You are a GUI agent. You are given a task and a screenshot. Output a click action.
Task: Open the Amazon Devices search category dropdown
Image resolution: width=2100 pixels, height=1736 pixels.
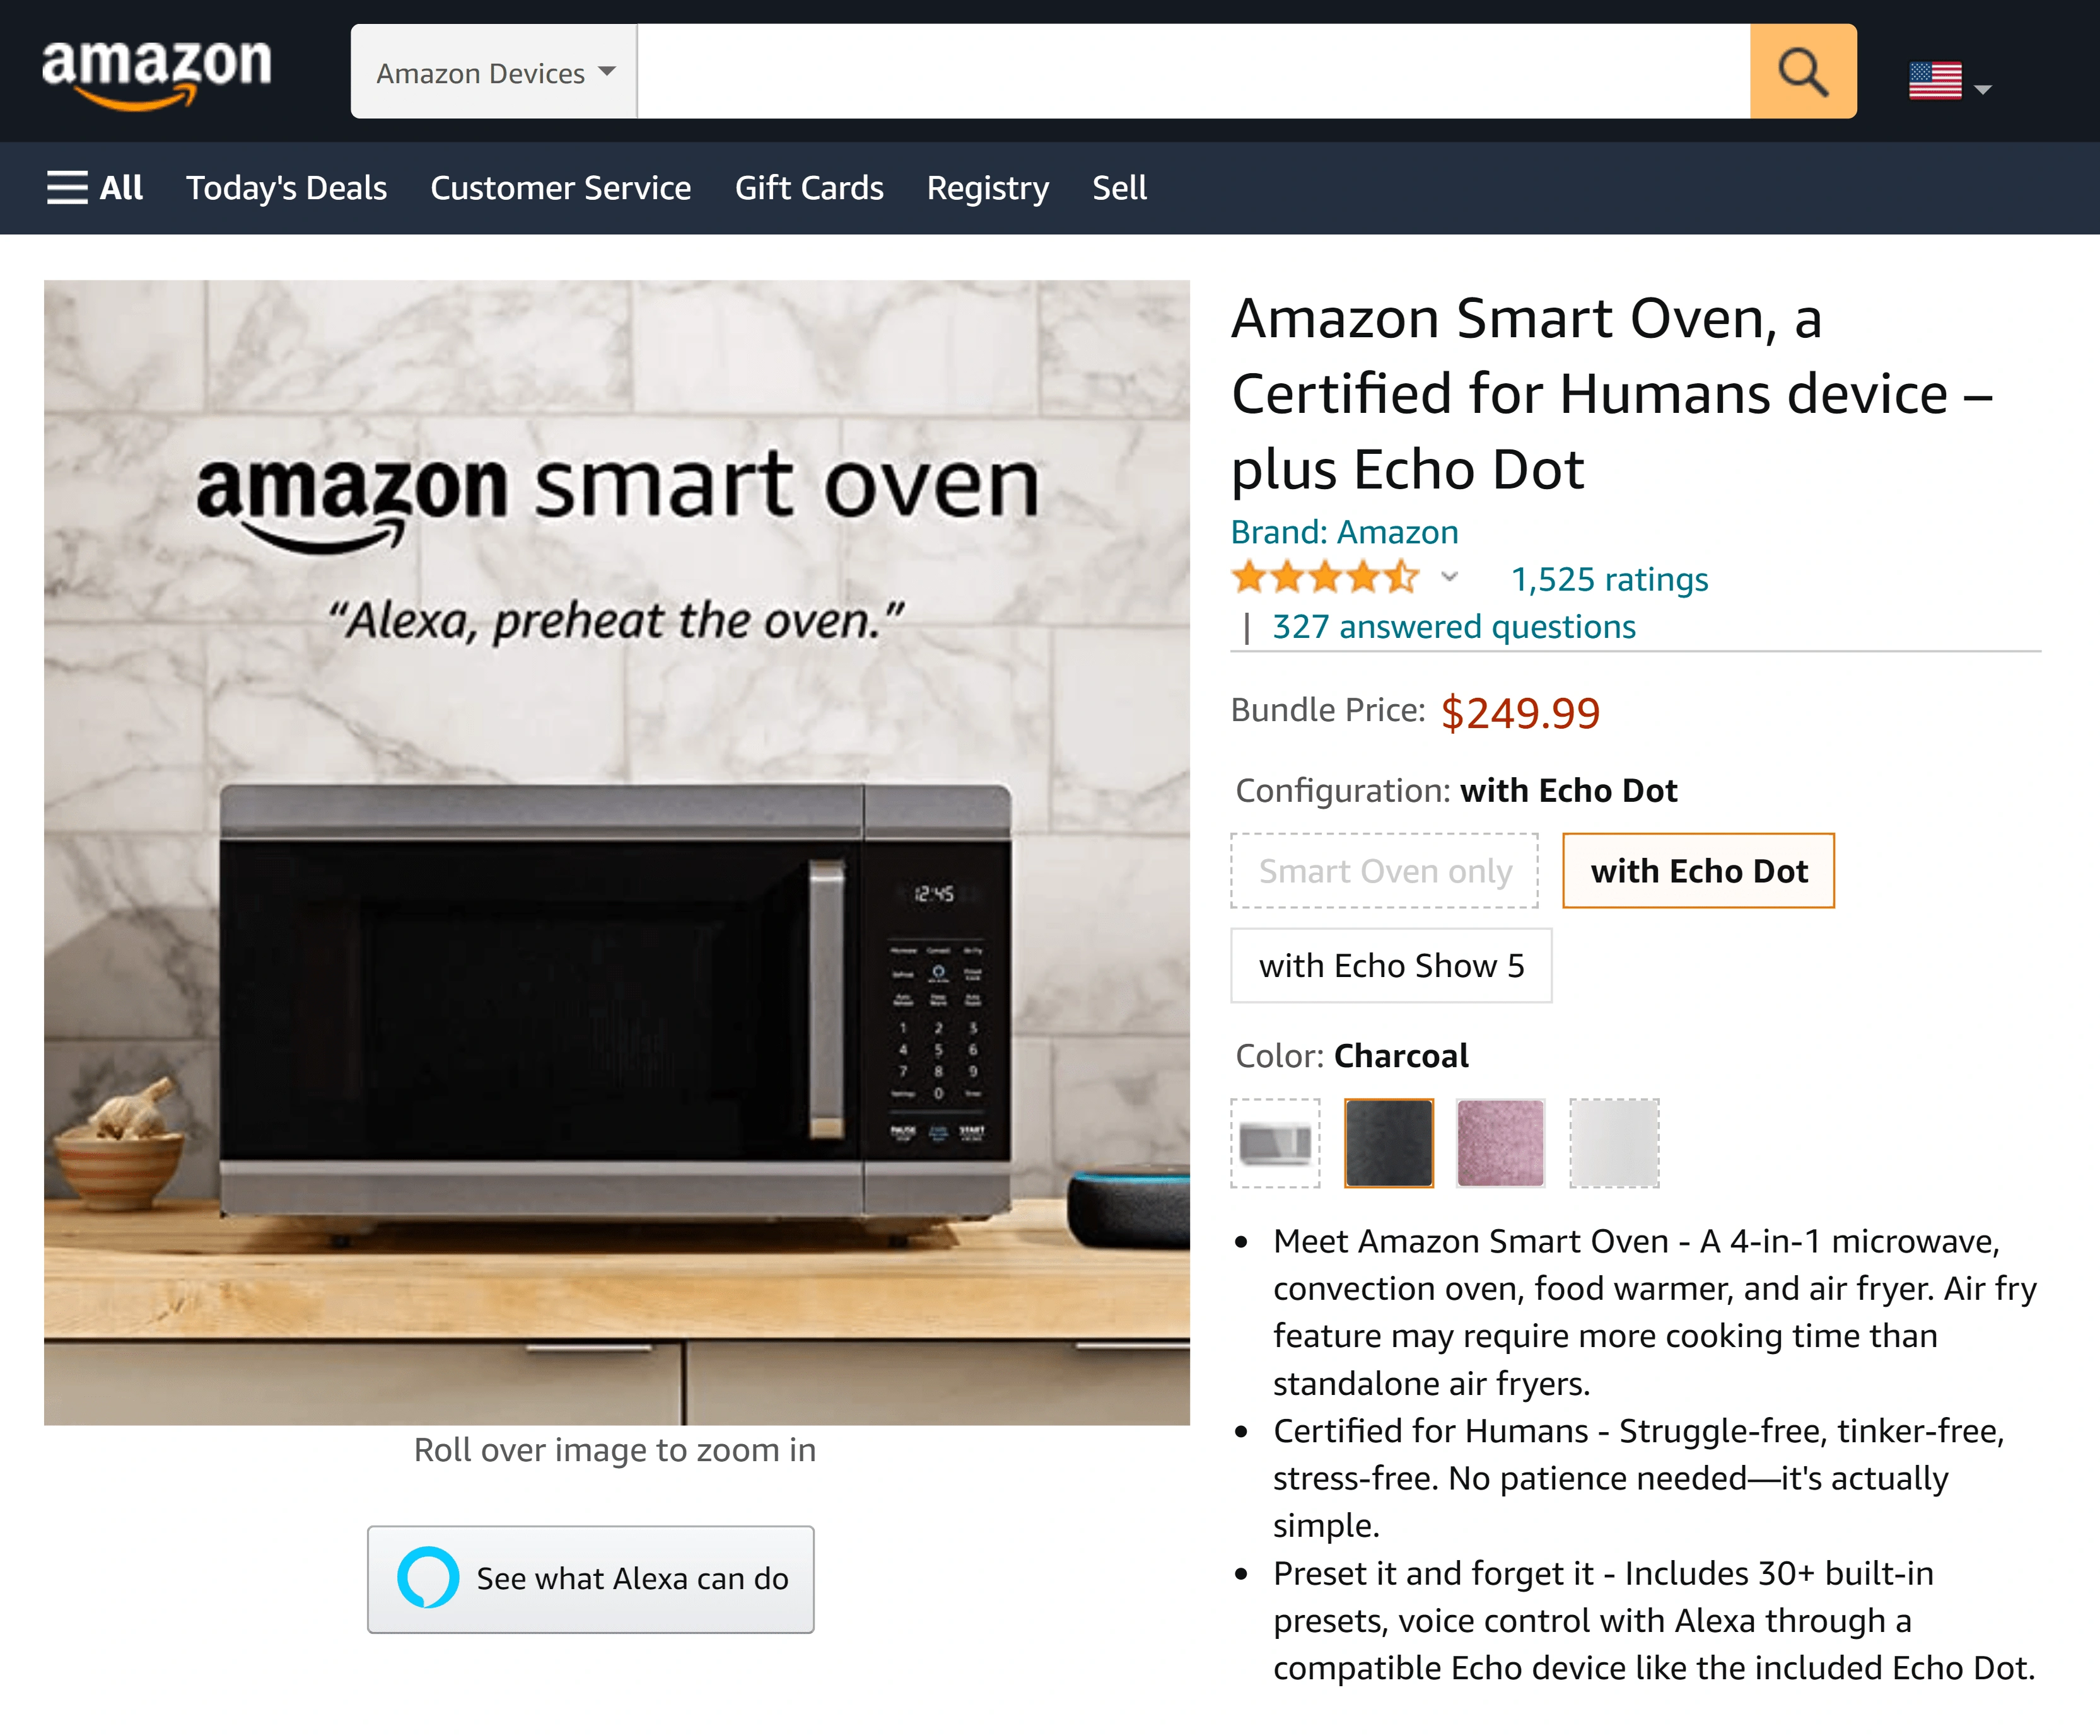pyautogui.click(x=494, y=71)
